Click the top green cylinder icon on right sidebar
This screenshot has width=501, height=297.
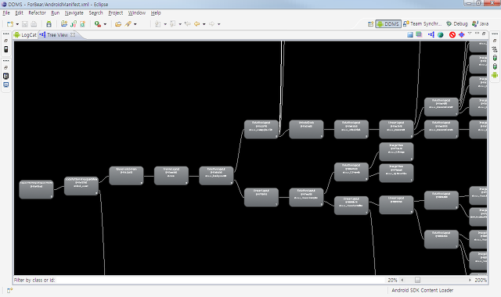point(495,58)
